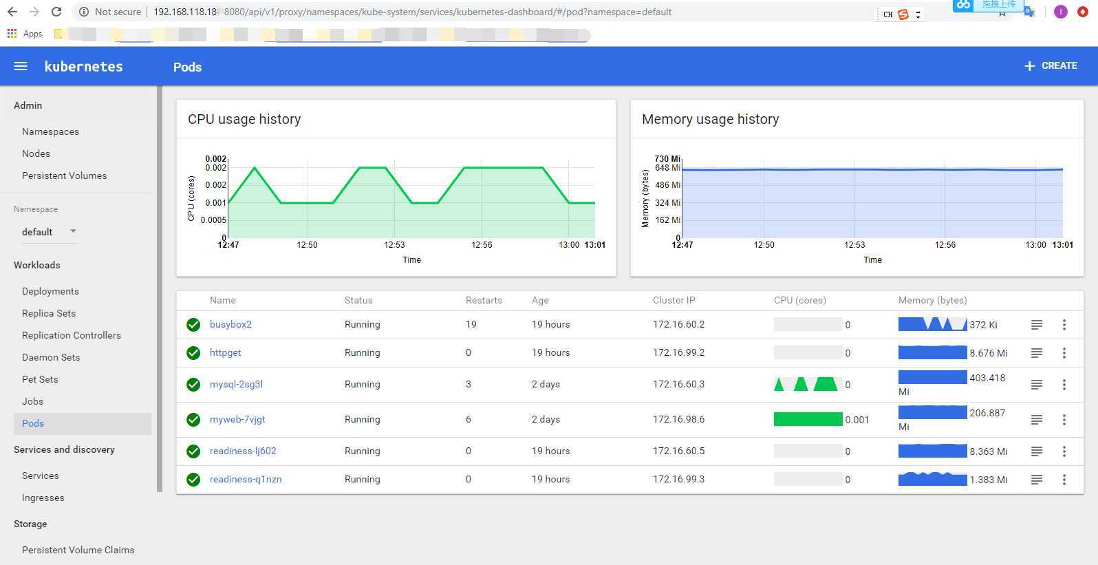Click the Restarts column header

click(x=484, y=300)
